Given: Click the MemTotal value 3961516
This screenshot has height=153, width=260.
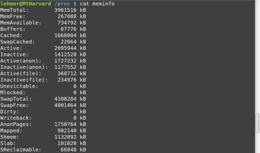Looking at the screenshot, I should [65, 10].
